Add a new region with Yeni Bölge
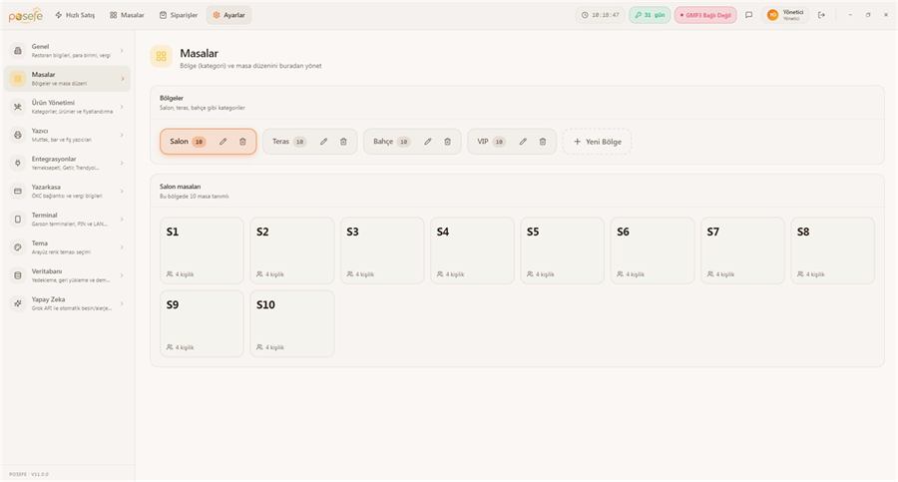 tap(598, 142)
